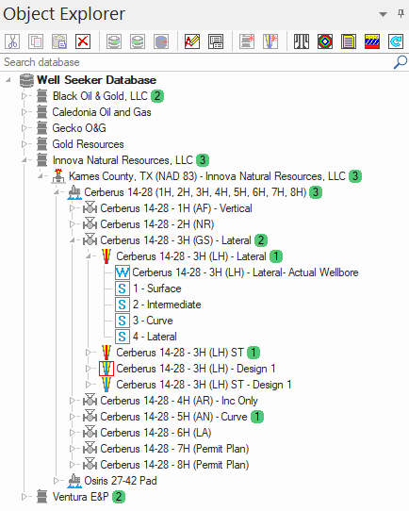
Task: Click the magnifying glass search icon
Action: (x=401, y=62)
